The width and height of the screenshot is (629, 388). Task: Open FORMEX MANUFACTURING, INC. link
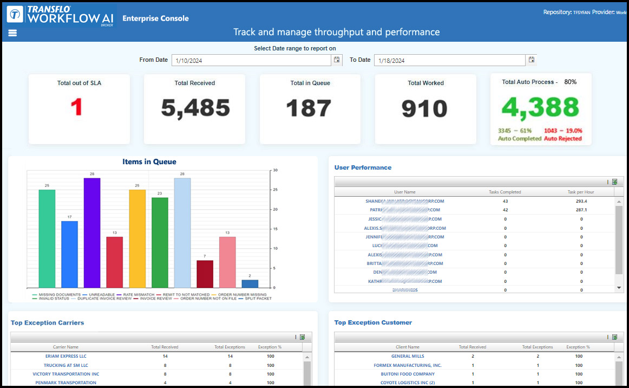click(408, 365)
